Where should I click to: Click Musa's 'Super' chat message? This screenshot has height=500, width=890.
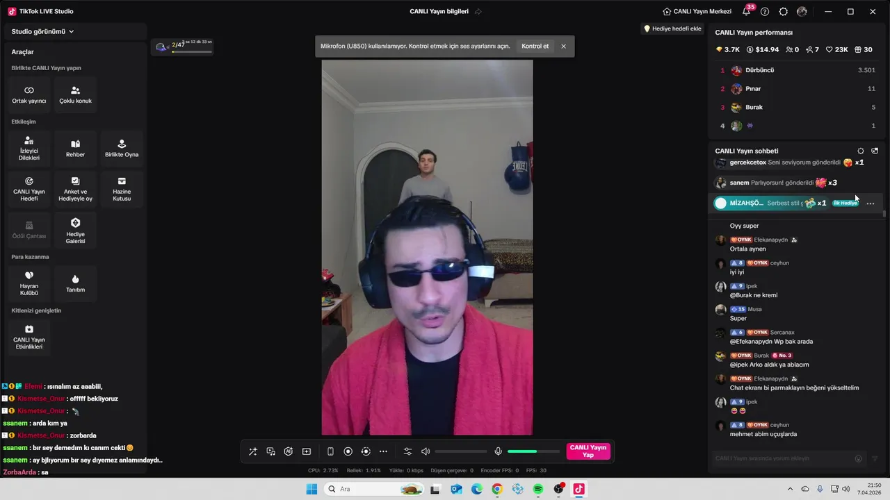pyautogui.click(x=738, y=319)
